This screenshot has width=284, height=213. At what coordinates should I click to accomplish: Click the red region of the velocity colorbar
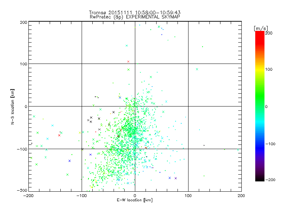260,37
